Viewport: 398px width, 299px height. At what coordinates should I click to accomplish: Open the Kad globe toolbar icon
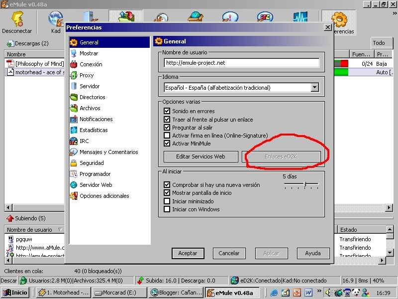pyautogui.click(x=56, y=19)
